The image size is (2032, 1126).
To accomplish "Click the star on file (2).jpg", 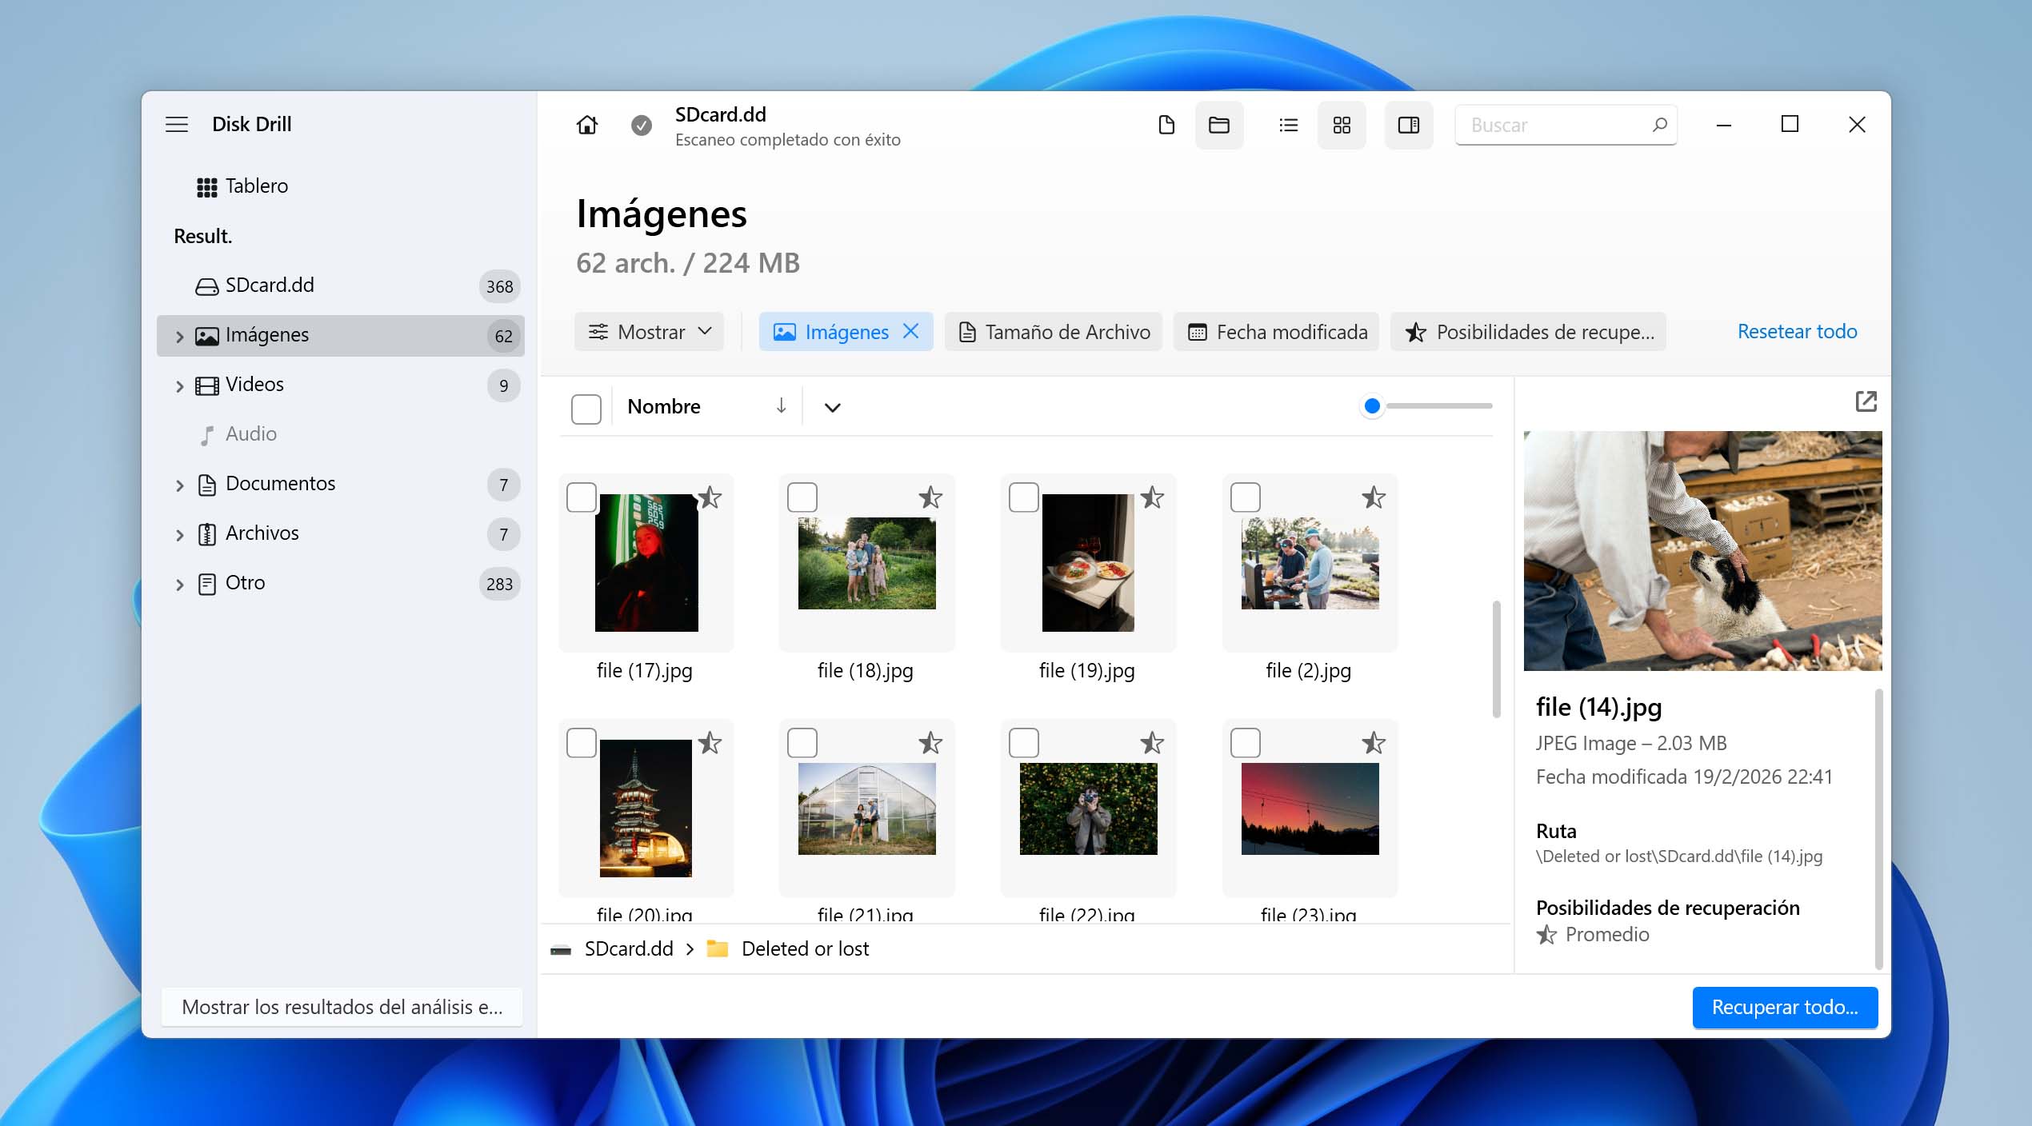I will click(1374, 497).
